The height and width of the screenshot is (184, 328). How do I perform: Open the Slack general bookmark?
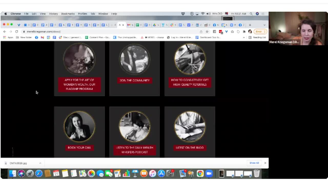[70, 37]
